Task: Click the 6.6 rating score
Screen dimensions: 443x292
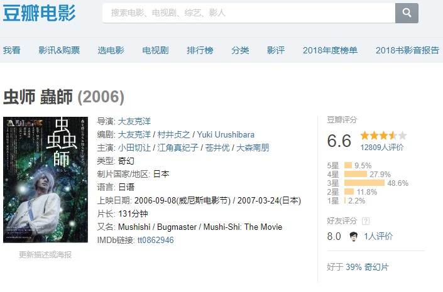Action: pyautogui.click(x=339, y=141)
